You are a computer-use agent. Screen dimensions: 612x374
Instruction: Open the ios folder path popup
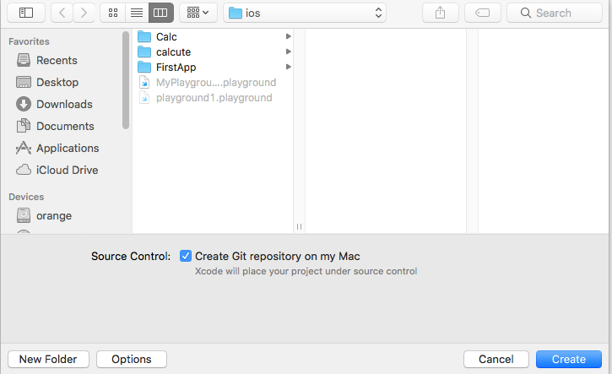coord(305,13)
